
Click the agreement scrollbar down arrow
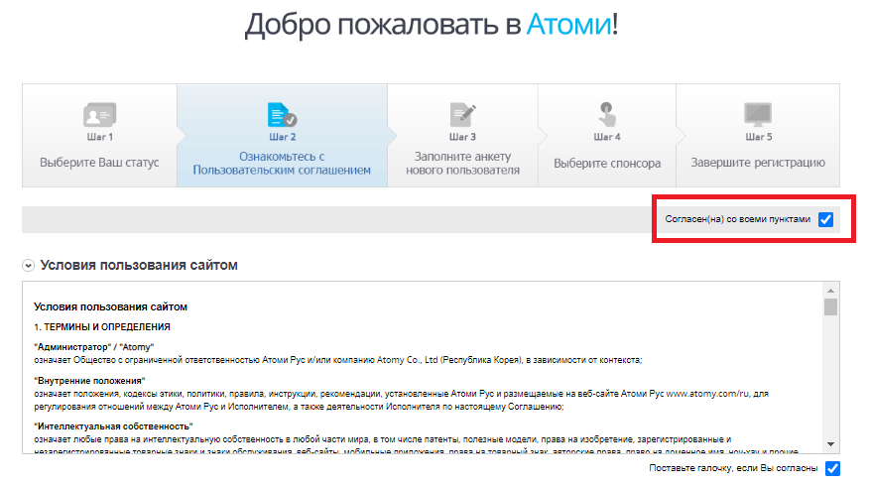tap(830, 444)
